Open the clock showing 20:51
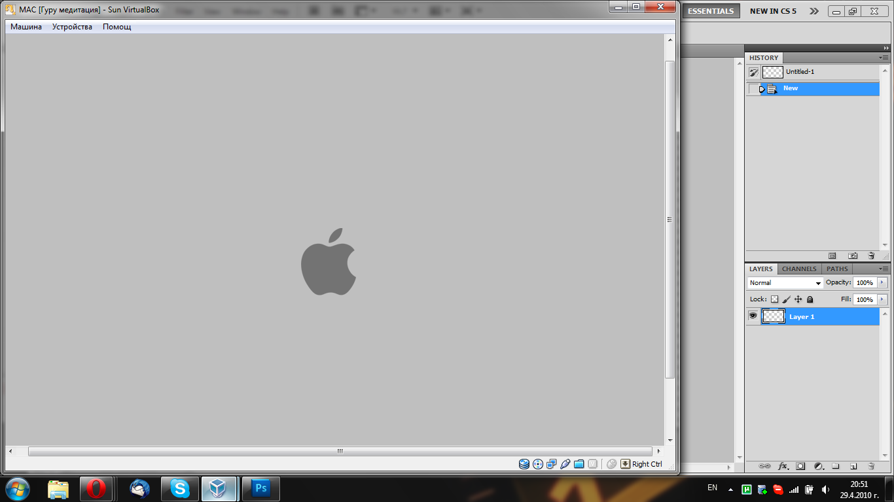This screenshot has height=502, width=894. [x=859, y=490]
